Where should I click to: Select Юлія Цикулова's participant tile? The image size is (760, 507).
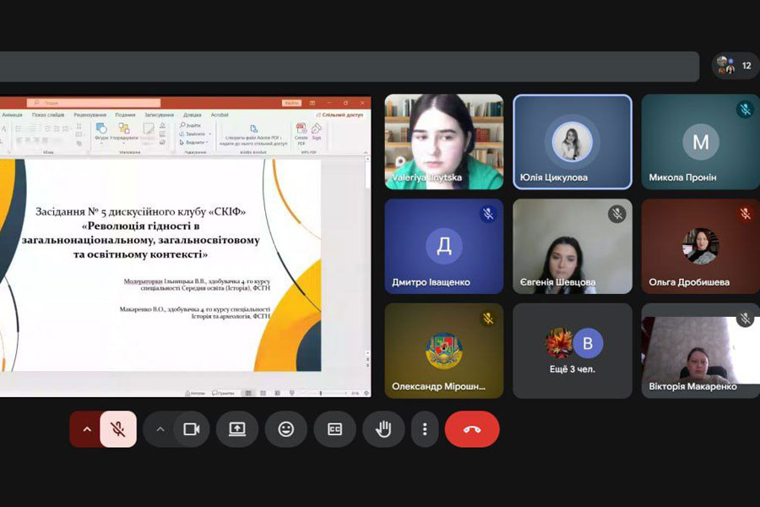(573, 142)
